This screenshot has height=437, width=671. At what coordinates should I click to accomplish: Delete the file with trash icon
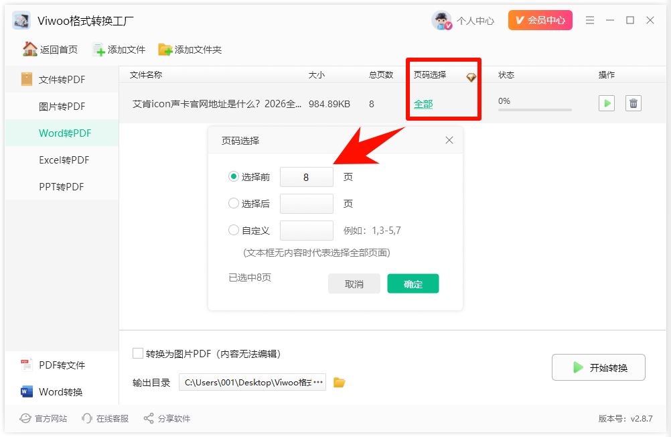point(633,103)
